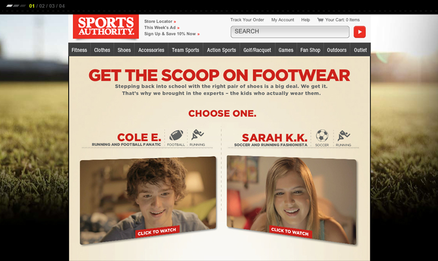Screen dimensions: 438x261
Task: View Your Cart: 0 Items
Action: (342, 20)
